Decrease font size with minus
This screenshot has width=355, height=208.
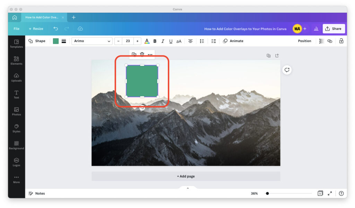(118, 41)
